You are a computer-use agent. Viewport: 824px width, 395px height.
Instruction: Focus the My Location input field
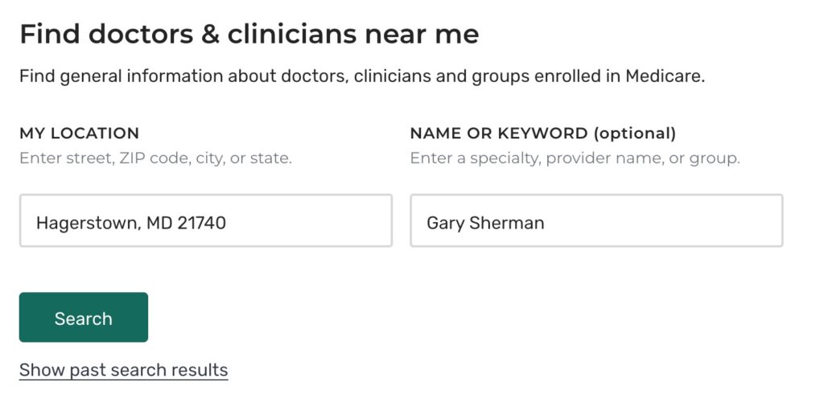click(205, 220)
